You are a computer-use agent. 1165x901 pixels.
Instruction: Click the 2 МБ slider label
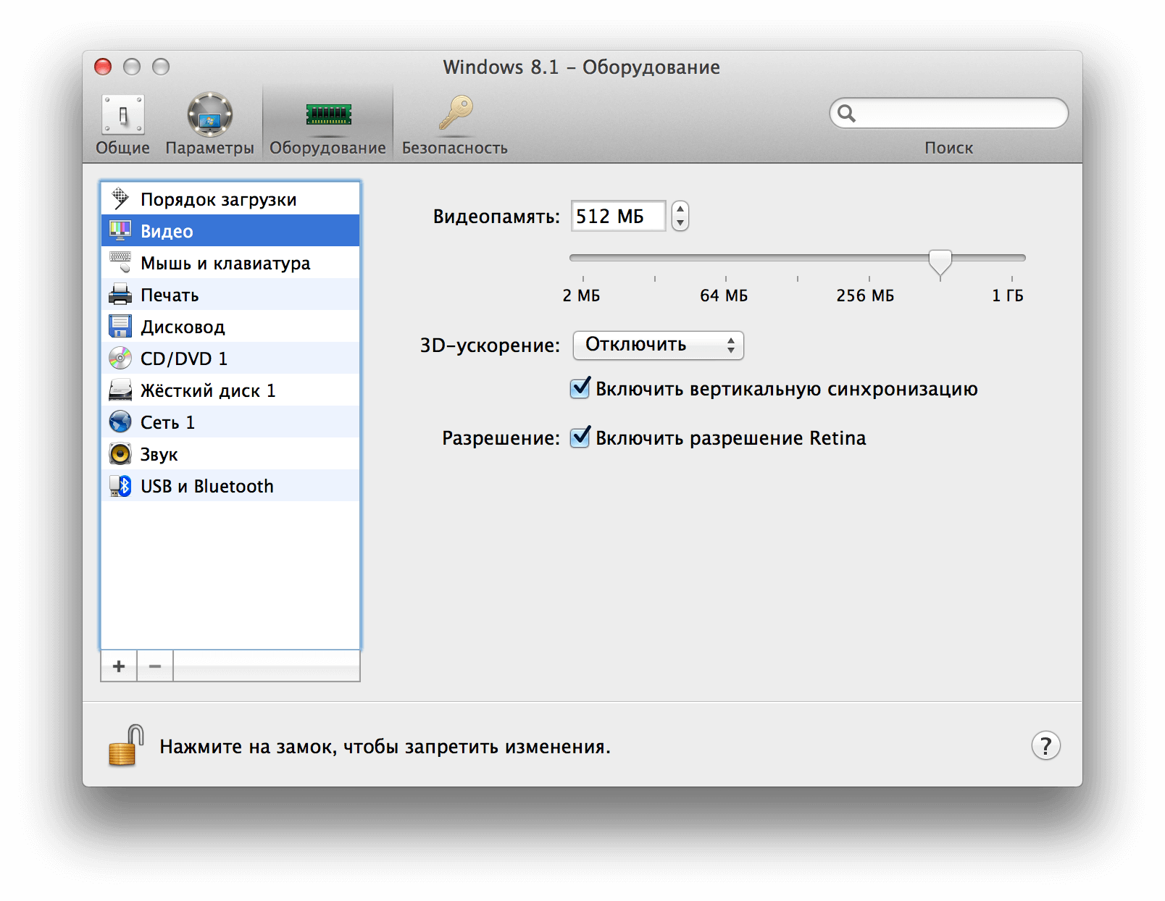(581, 296)
